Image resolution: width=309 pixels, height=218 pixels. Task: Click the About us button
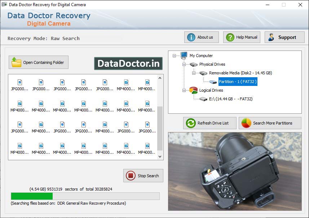point(201,37)
